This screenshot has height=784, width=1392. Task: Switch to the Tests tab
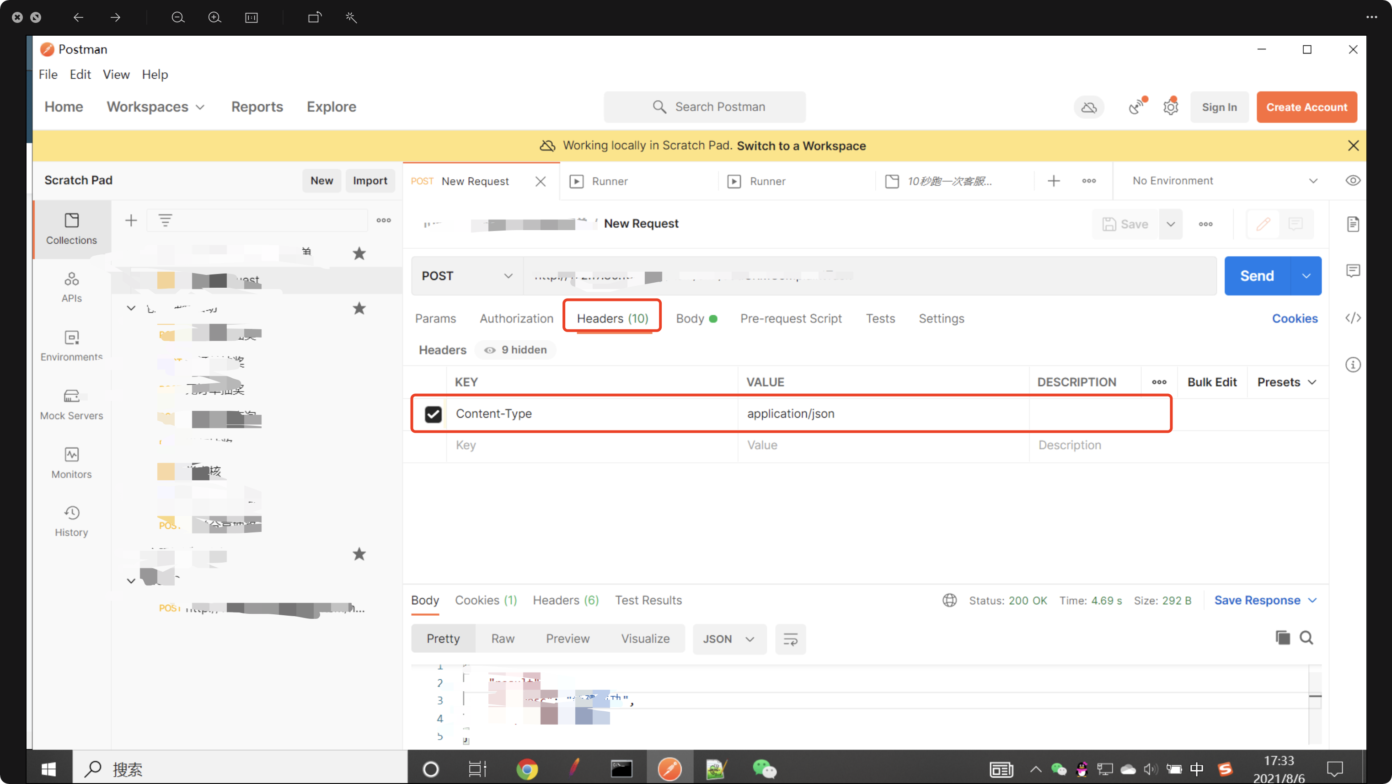[x=880, y=318]
